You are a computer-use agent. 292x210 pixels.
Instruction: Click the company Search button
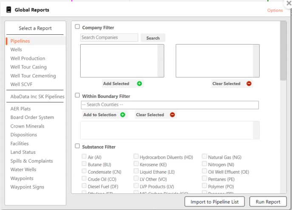[153, 38]
